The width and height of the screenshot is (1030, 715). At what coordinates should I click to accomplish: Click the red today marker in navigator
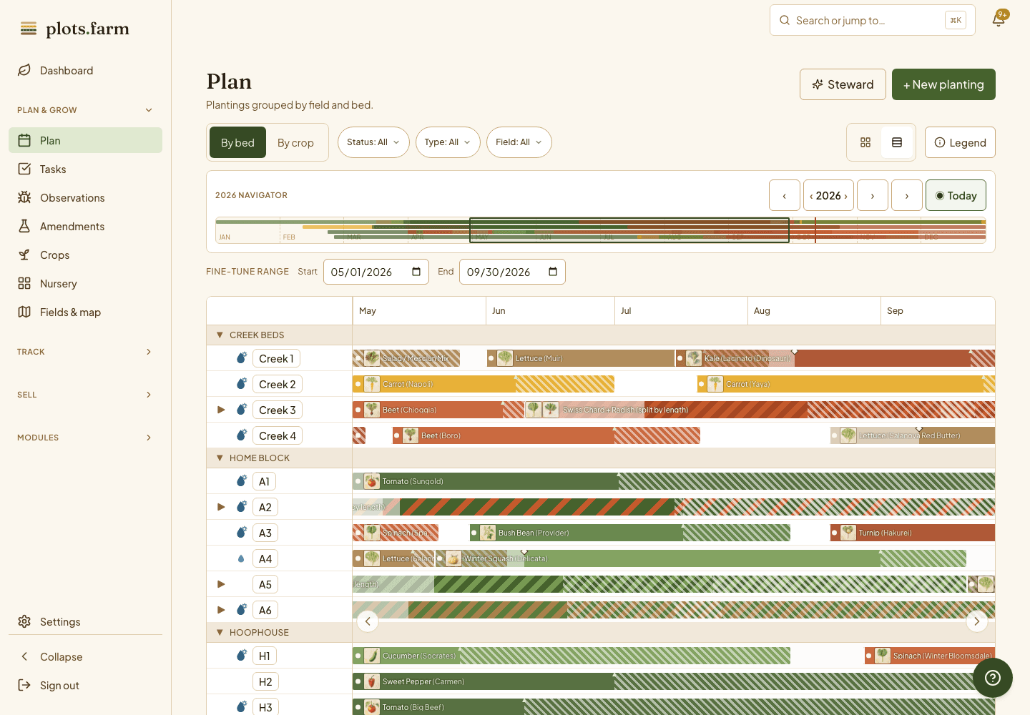point(815,230)
